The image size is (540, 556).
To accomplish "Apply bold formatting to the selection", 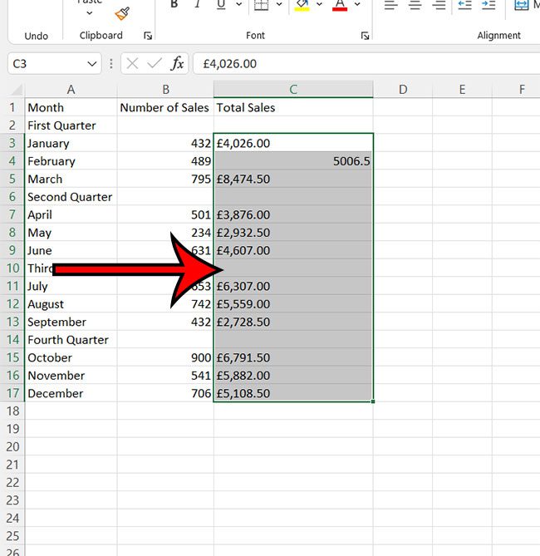I will pyautogui.click(x=174, y=5).
